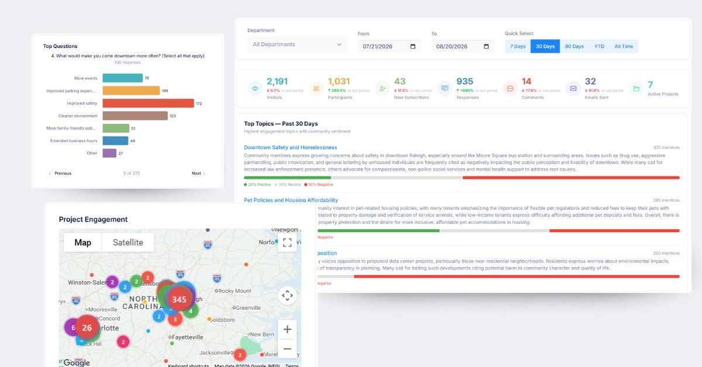Image resolution: width=702 pixels, height=367 pixels.
Task: Zoom out on the map with minus
Action: pyautogui.click(x=287, y=349)
